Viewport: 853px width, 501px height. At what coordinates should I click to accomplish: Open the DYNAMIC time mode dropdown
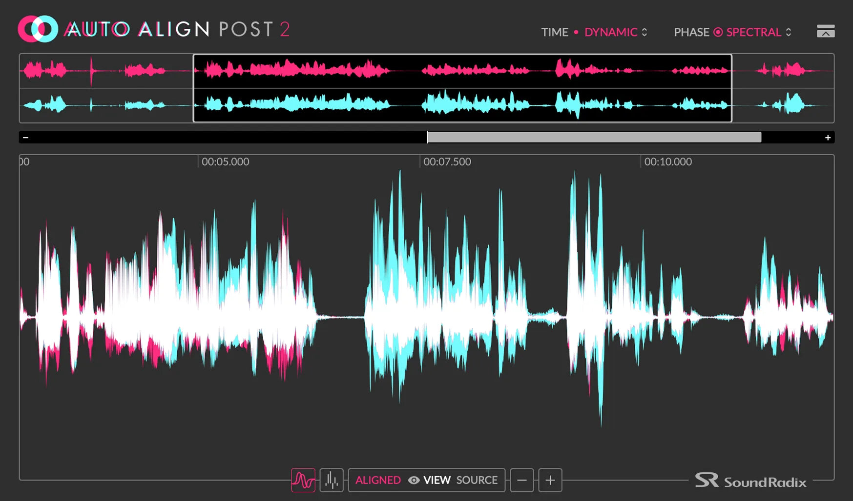point(616,32)
